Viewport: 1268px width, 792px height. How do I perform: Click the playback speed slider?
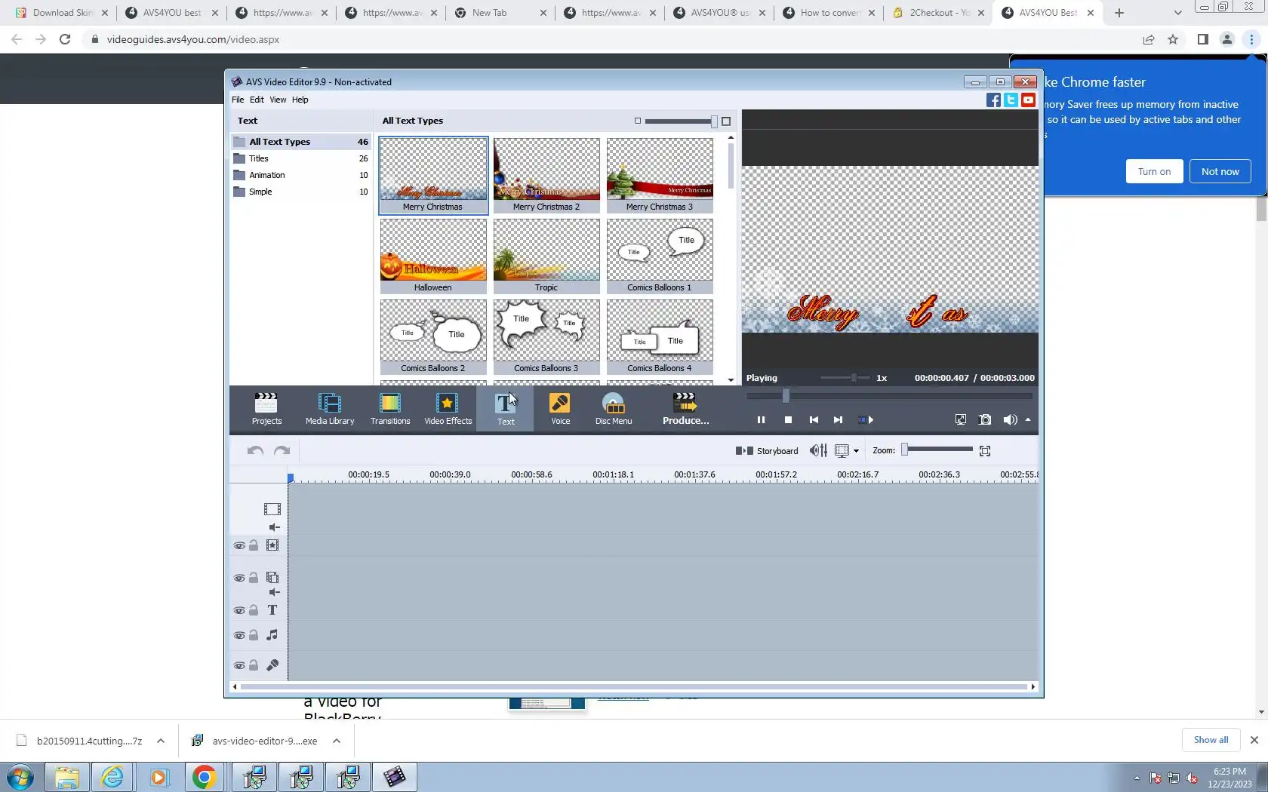pyautogui.click(x=845, y=378)
